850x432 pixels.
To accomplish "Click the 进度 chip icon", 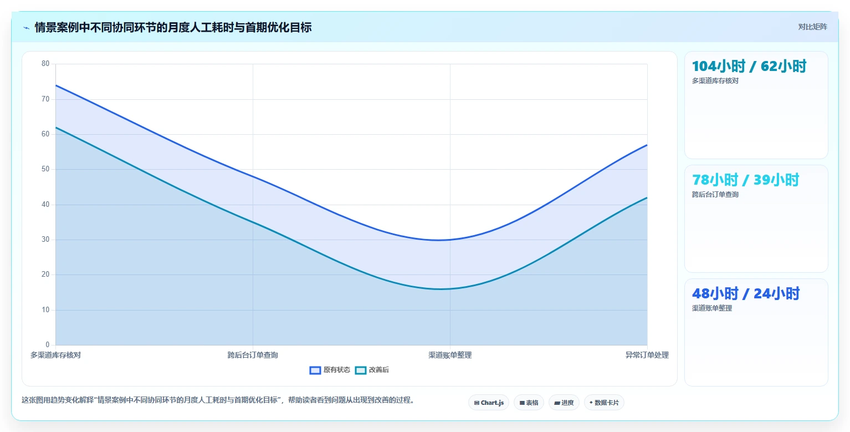I will tap(557, 403).
